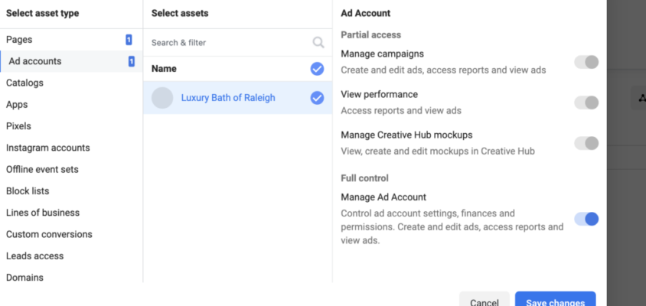Click the Pages count badge
Viewport: 646px width, 306px height.
pos(129,40)
